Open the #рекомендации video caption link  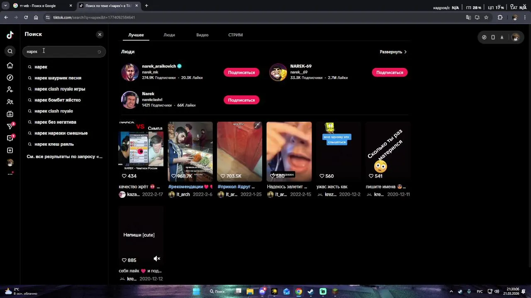(x=185, y=187)
